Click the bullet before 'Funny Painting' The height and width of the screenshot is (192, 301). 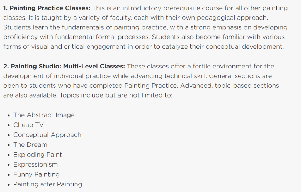coord(9,175)
